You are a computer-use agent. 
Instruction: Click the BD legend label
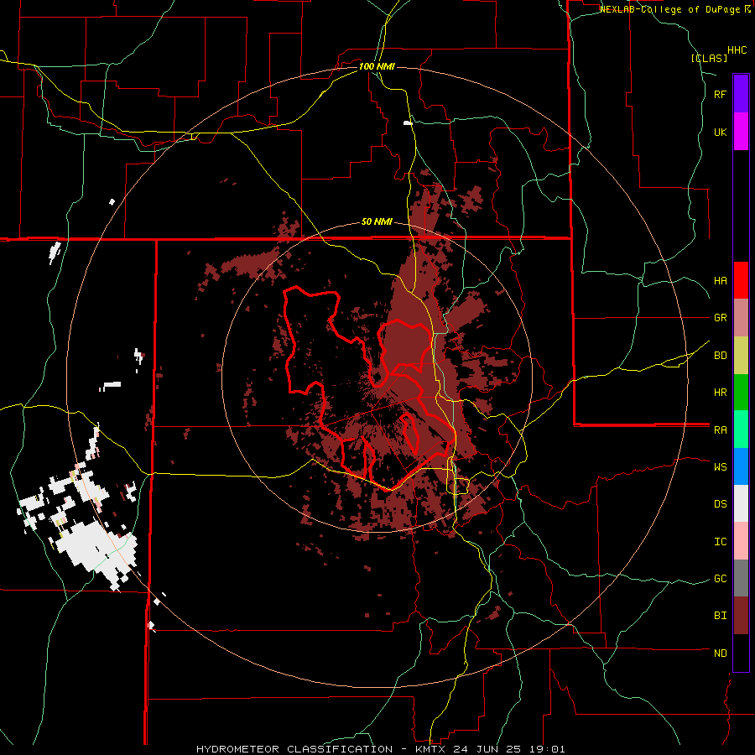(720, 356)
